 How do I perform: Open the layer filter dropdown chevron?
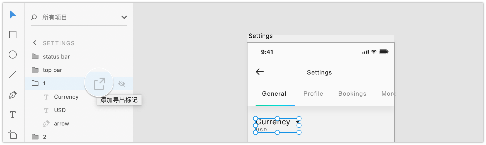coord(124,17)
